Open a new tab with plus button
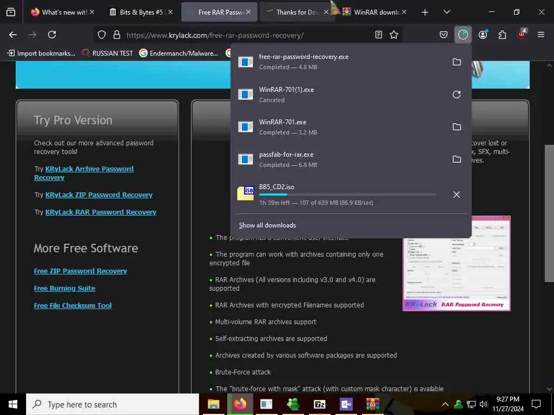This screenshot has width=554, height=415. (x=425, y=12)
